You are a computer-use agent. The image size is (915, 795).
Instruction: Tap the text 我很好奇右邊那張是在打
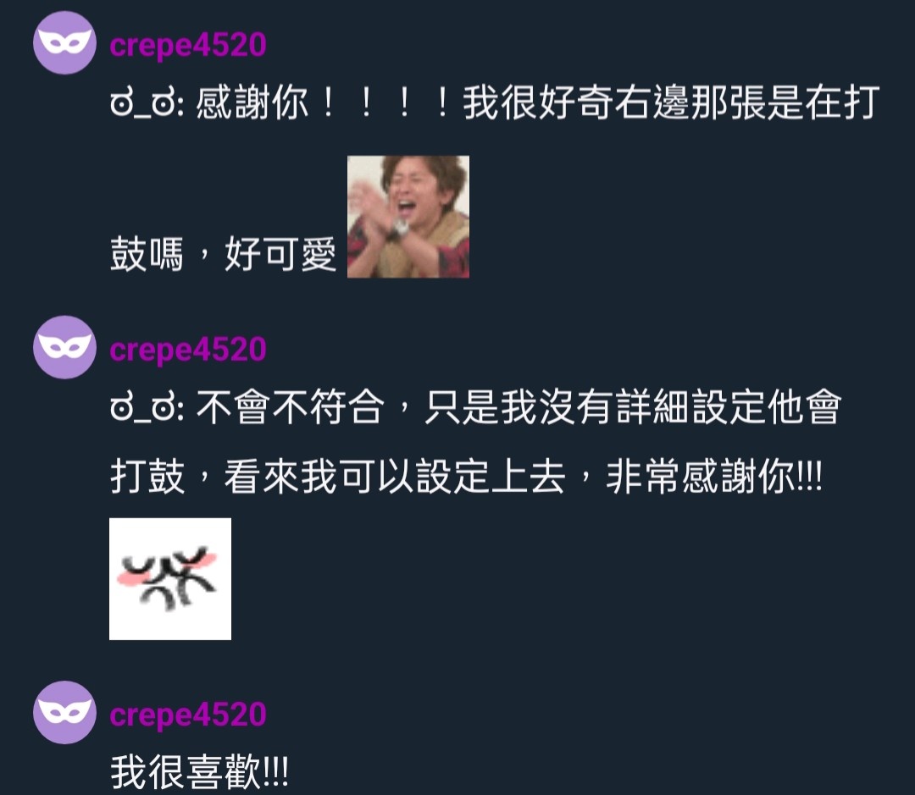pyautogui.click(x=672, y=102)
